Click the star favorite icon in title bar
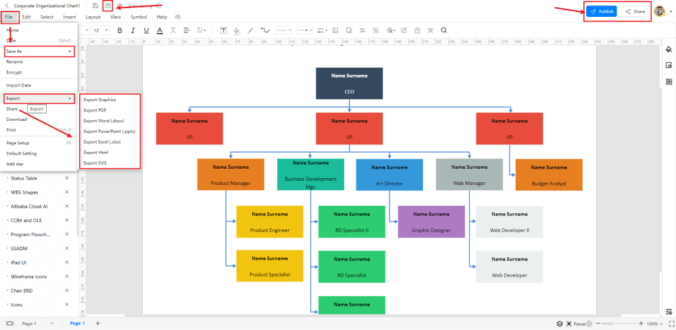Image resolution: width=676 pixels, height=330 pixels. pyautogui.click(x=120, y=6)
